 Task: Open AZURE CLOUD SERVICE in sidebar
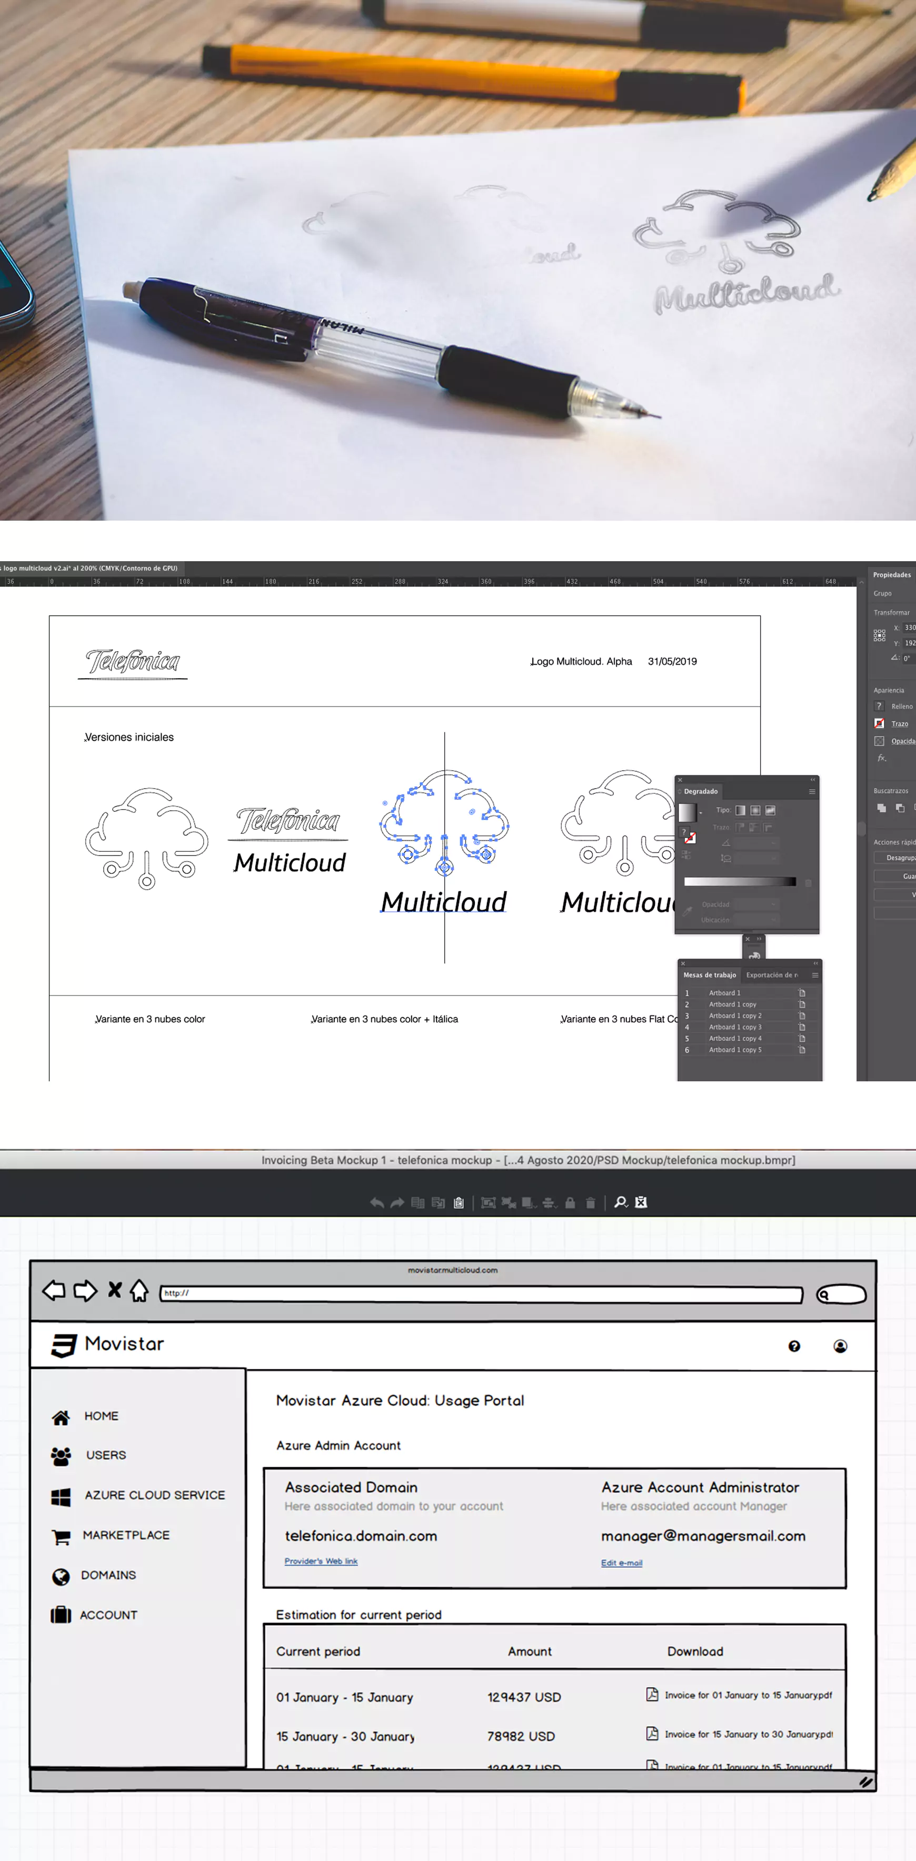click(x=138, y=1496)
